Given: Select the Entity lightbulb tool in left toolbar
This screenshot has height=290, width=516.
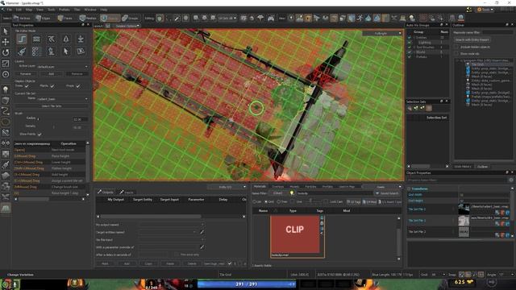Looking at the screenshot, I should [x=6, y=89].
